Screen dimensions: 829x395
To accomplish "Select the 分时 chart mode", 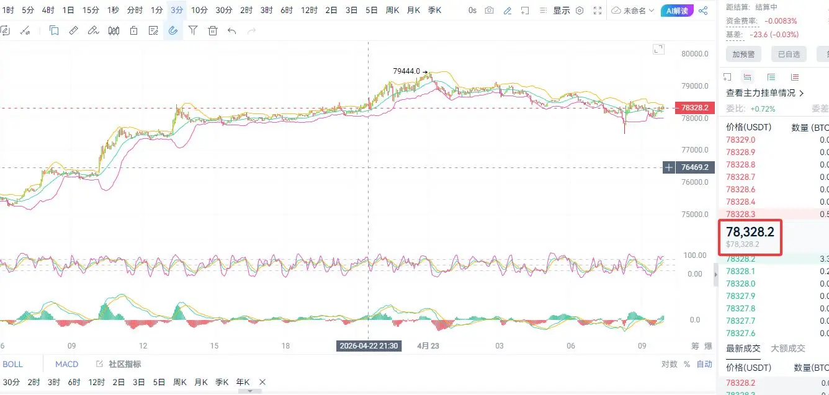I will point(135,11).
